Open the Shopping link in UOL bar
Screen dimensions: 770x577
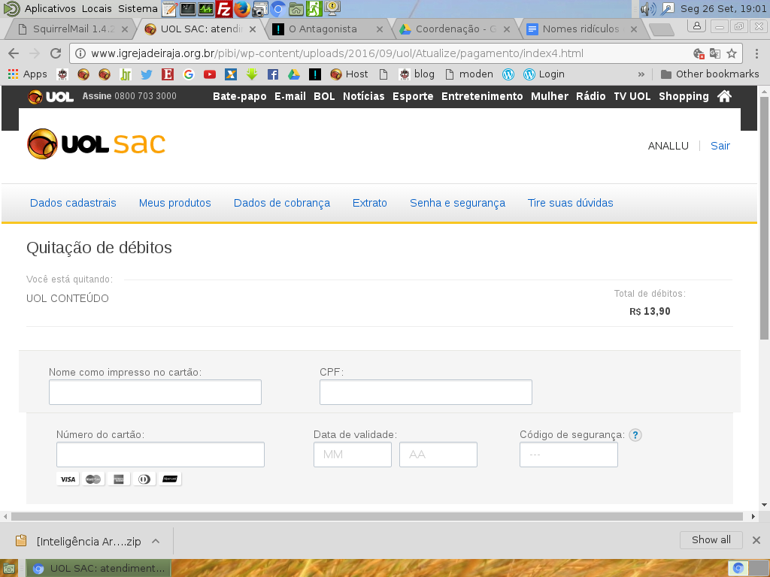684,96
